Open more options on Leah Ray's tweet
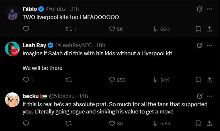 (209, 45)
